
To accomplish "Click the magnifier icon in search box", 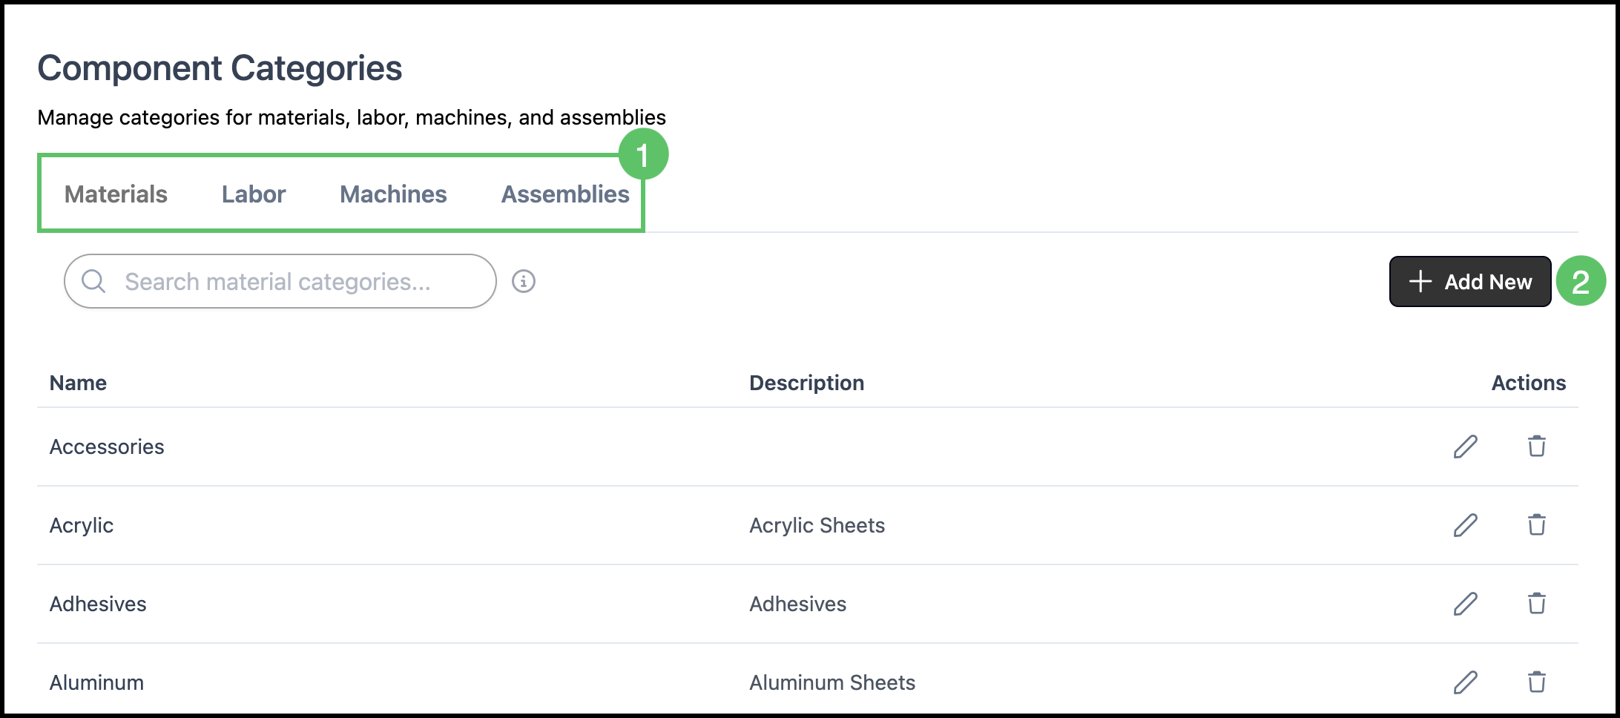I will [93, 281].
